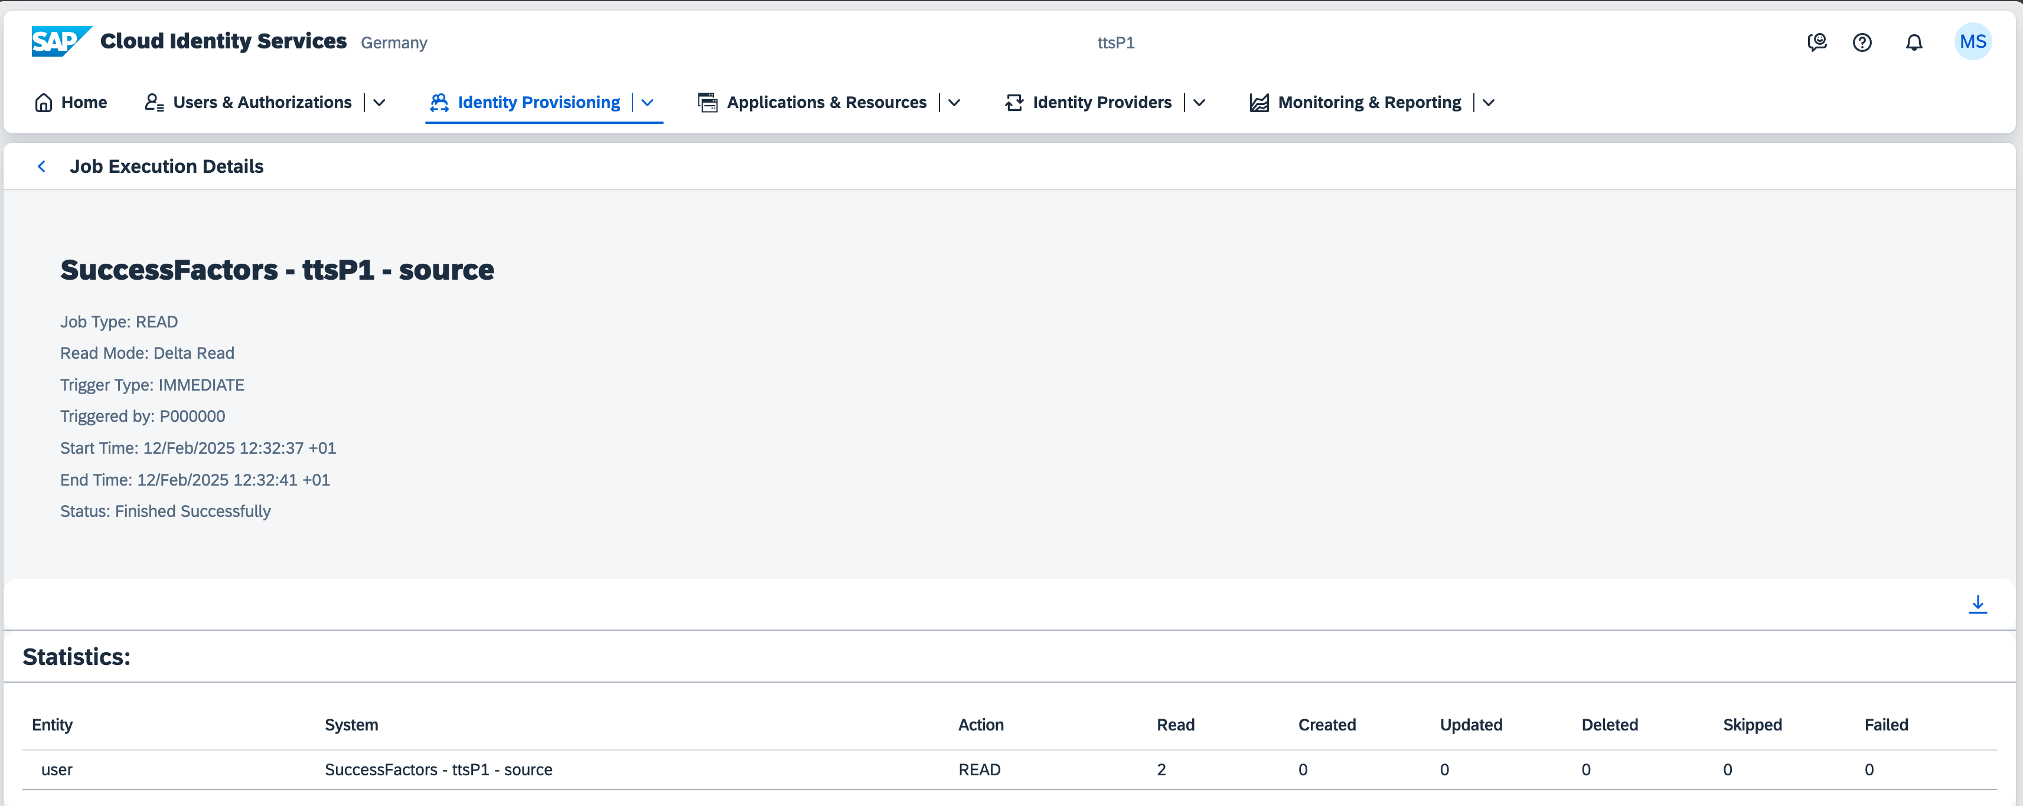Expand the Identity Provisioning dropdown arrow
The image size is (2023, 806).
[648, 103]
